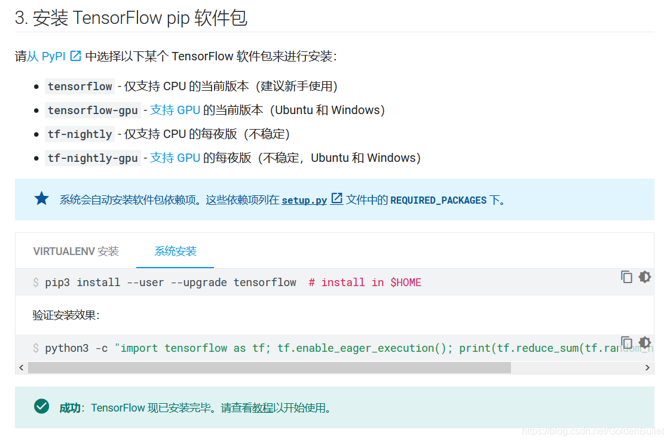Screen dimensions: 670x442
Task: Click the 验证安装效果 label
Action: (66, 315)
